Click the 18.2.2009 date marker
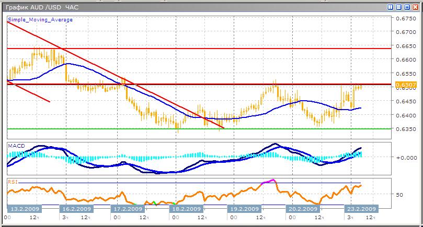Viewport: 423px width, 227px height. (186, 209)
